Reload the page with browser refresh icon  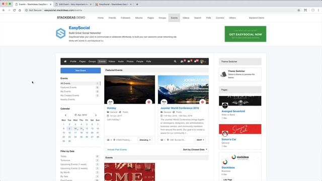[15, 10]
